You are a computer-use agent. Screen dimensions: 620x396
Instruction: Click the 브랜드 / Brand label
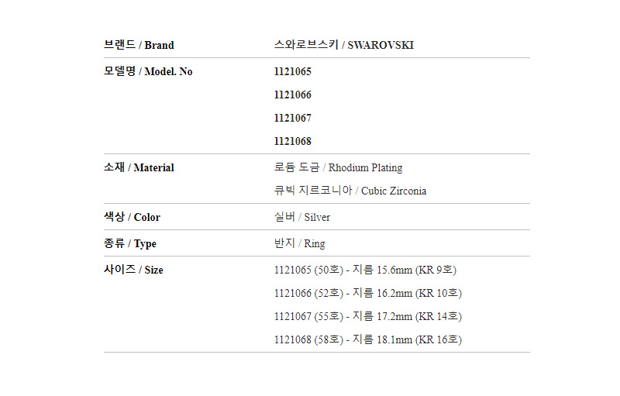pyautogui.click(x=139, y=45)
